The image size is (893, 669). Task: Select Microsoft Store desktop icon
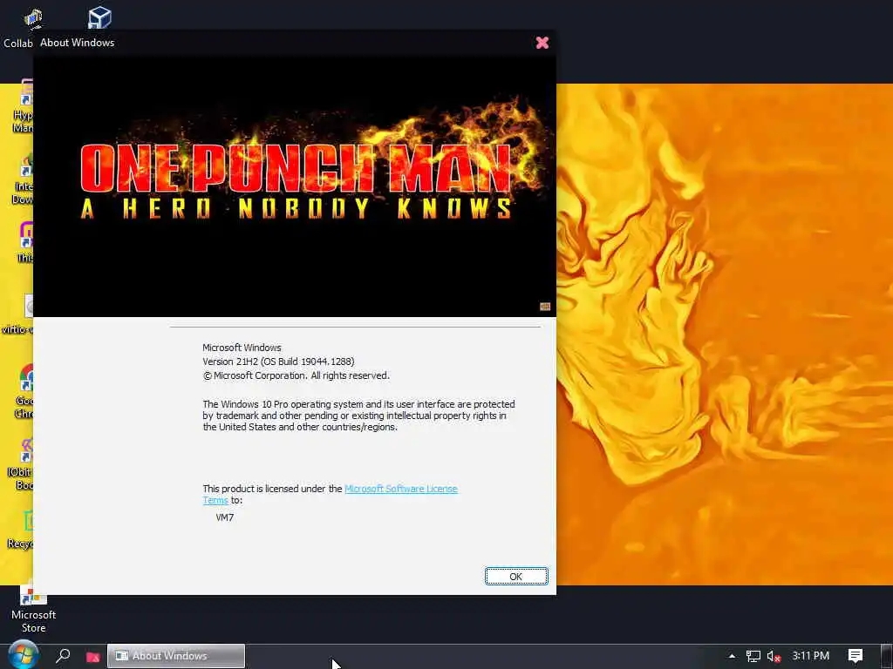[x=33, y=609]
